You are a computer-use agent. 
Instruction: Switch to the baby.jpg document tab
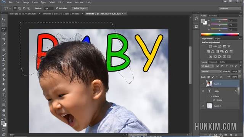[23, 14]
